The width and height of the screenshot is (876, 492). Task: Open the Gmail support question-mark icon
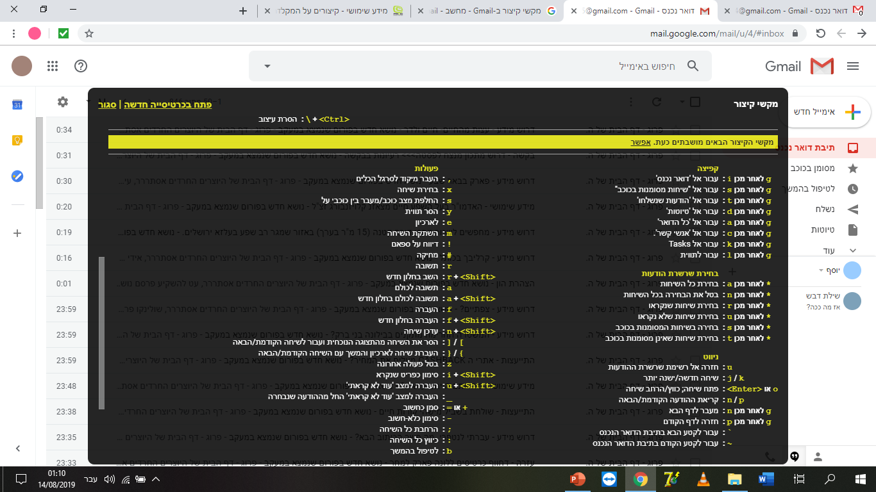coord(81,66)
